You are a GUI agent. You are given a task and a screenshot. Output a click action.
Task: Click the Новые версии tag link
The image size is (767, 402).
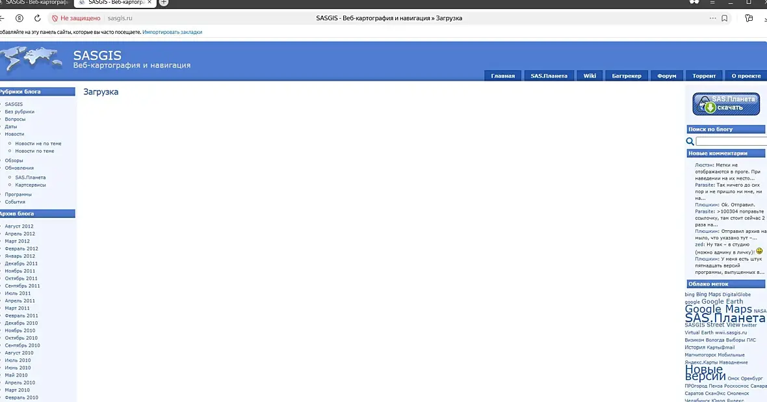click(x=705, y=373)
